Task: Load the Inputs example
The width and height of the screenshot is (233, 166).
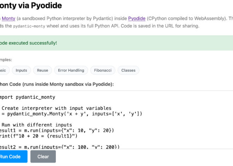Action: pyautogui.click(x=22, y=70)
